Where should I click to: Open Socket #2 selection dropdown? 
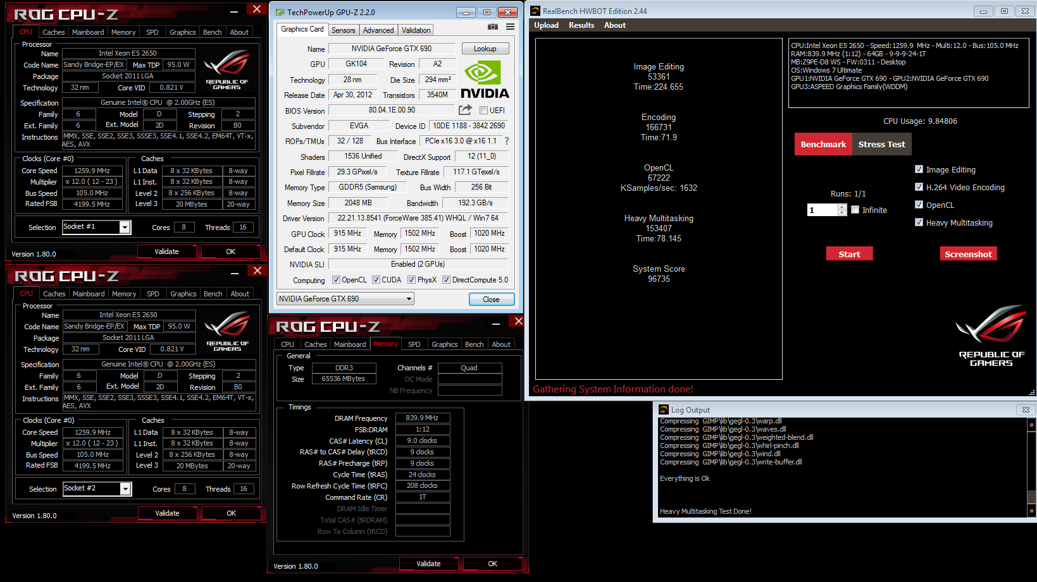(x=125, y=489)
